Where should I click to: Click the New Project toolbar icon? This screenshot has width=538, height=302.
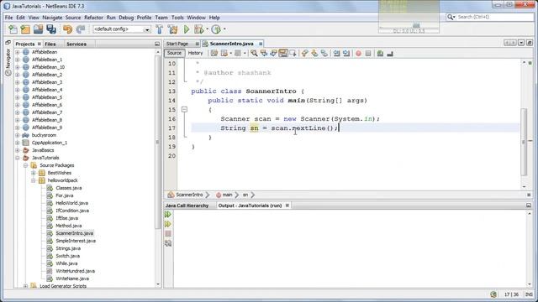pyautogui.click(x=25, y=29)
